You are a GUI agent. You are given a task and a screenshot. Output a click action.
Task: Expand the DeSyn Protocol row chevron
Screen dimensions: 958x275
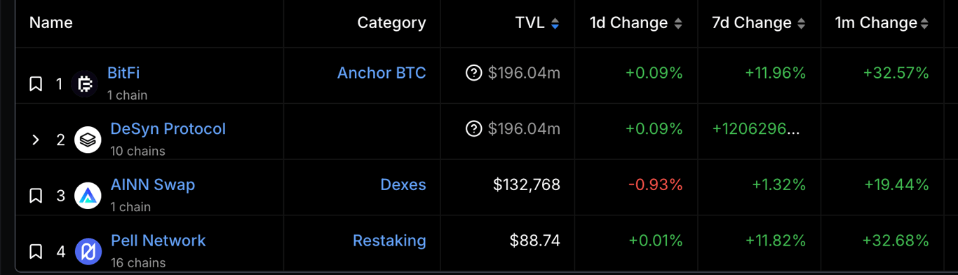36,140
